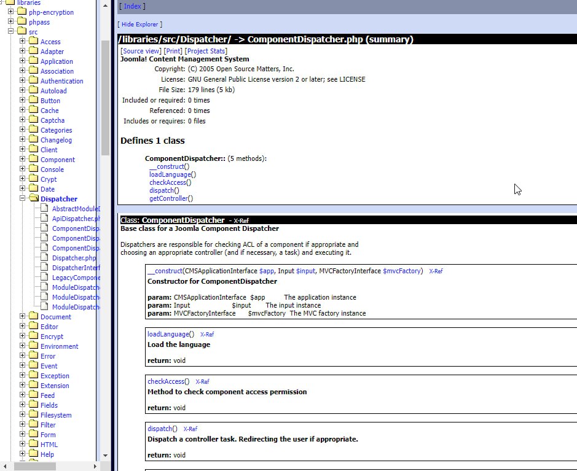Click the Application folder icon
Image resolution: width=577 pixels, height=471 pixels.
33,61
